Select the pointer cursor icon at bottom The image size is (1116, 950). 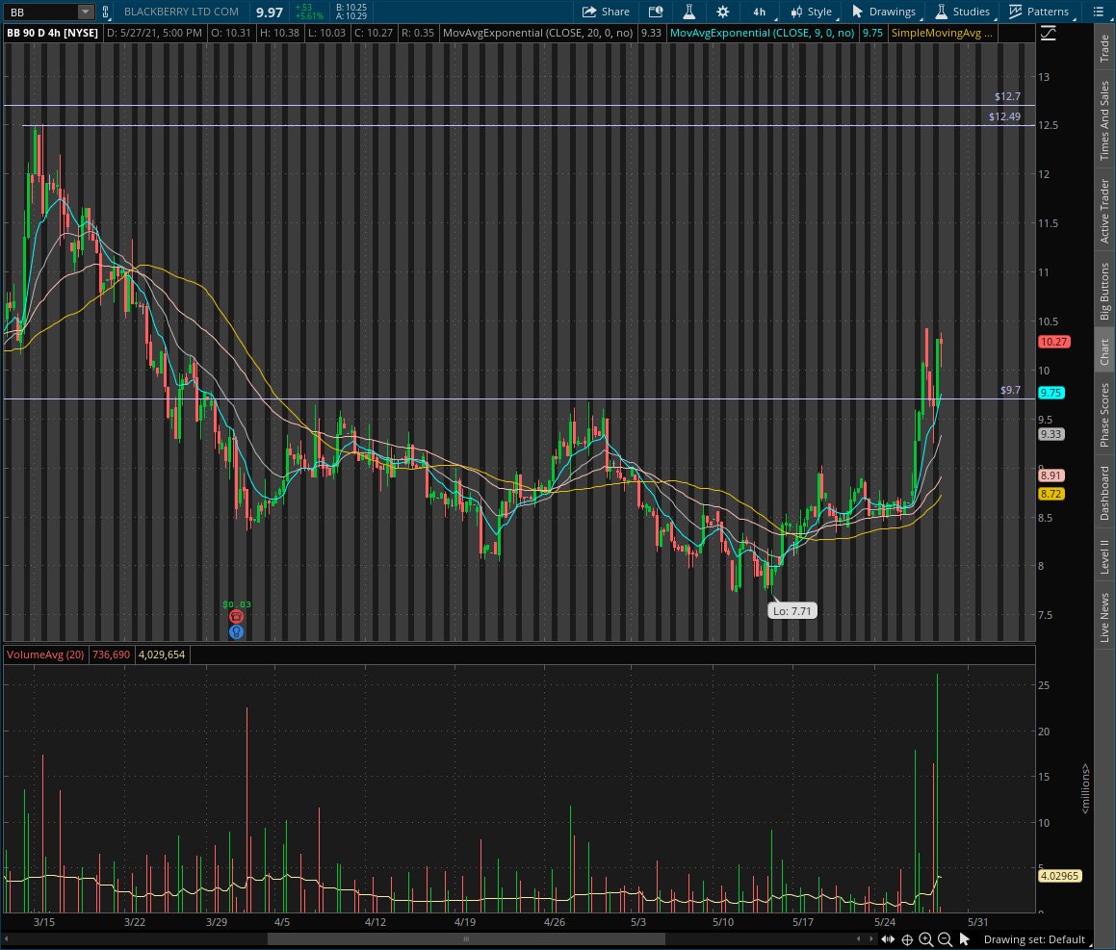pyautogui.click(x=965, y=939)
